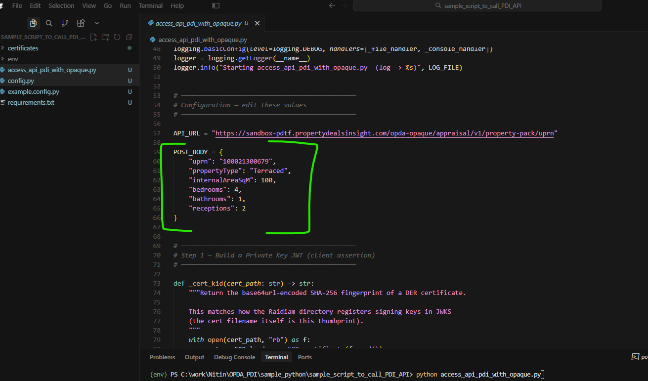Click the "bedrooms" key on line 63

pos(208,189)
